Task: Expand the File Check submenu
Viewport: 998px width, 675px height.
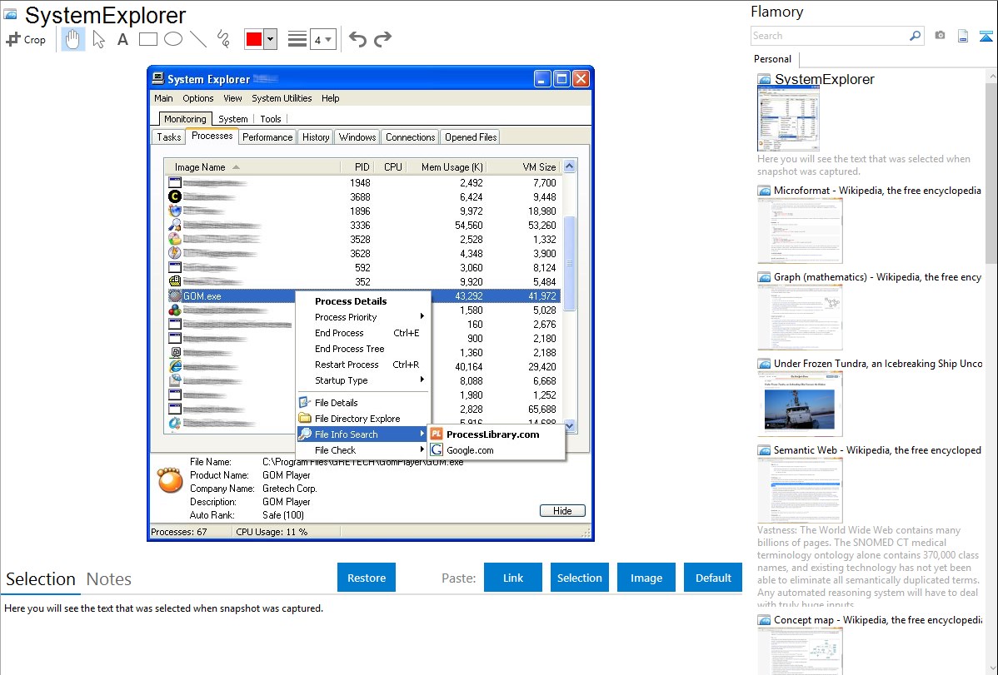Action: [363, 449]
